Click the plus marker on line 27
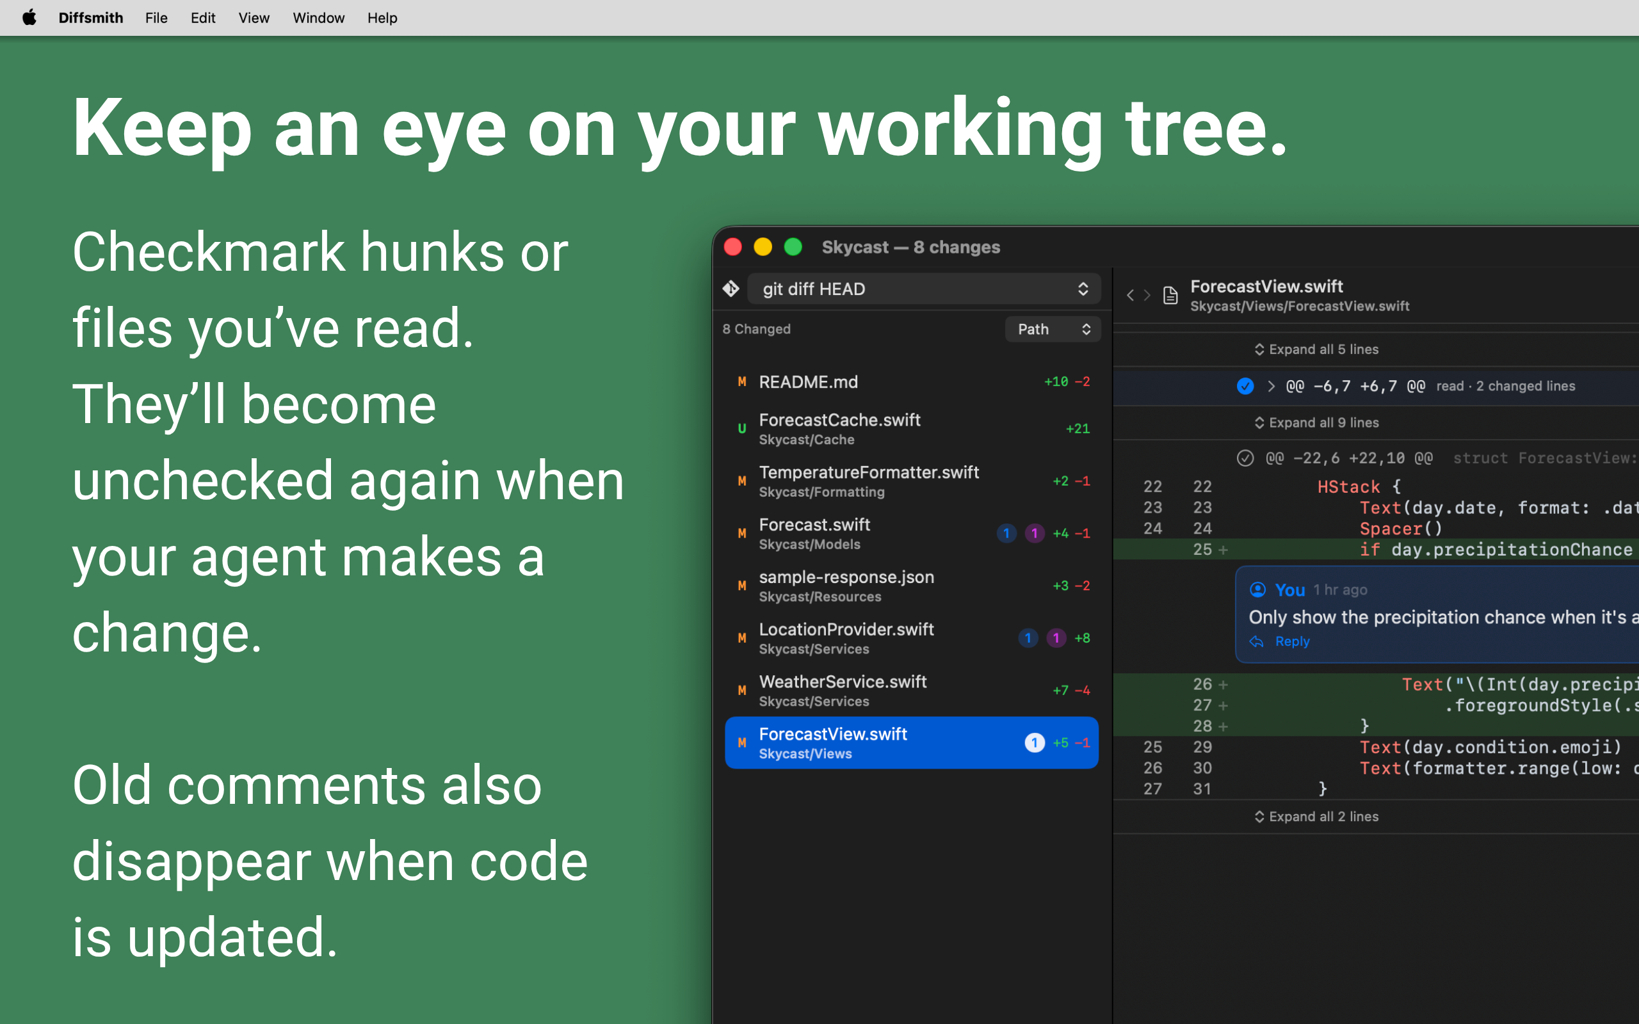 pos(1223,706)
